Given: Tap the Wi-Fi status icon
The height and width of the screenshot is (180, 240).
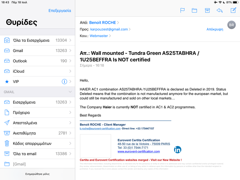Looking at the screenshot, I should (x=220, y=2).
